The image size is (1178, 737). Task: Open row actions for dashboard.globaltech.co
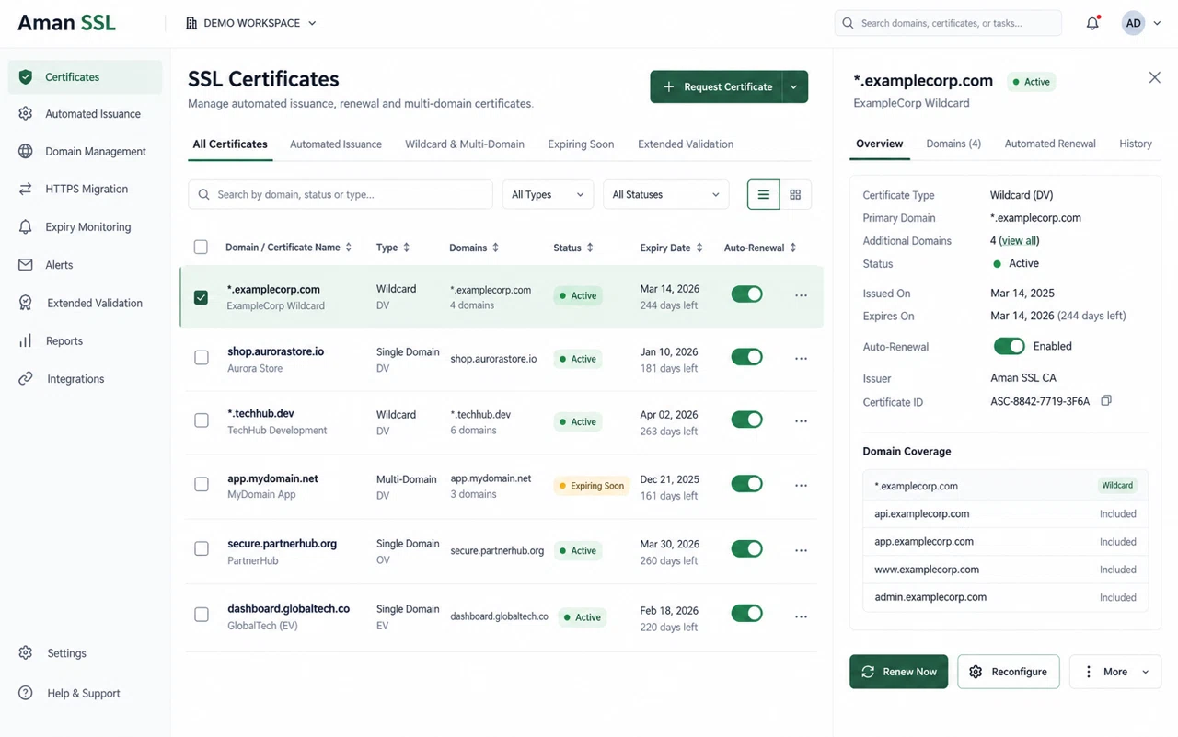tap(801, 616)
